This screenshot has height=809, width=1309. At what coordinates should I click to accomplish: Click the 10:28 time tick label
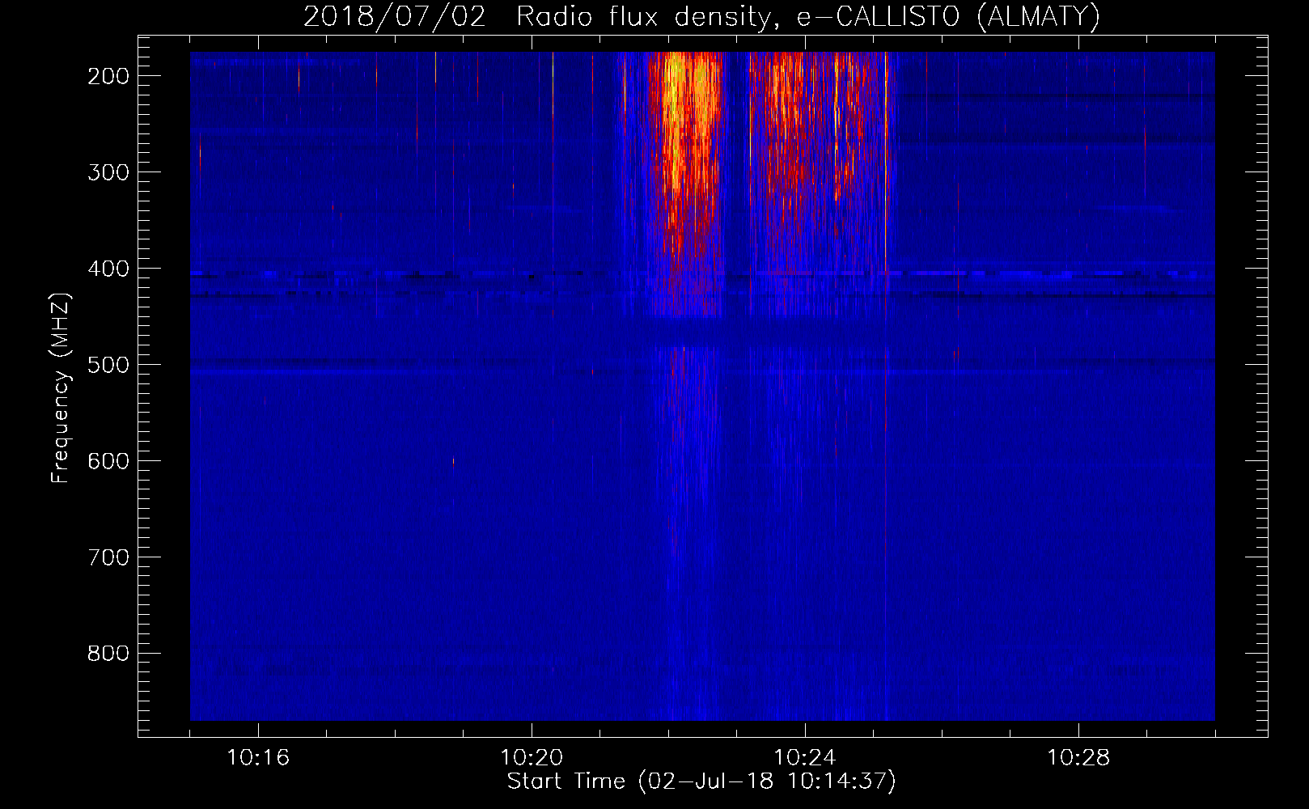(1078, 758)
